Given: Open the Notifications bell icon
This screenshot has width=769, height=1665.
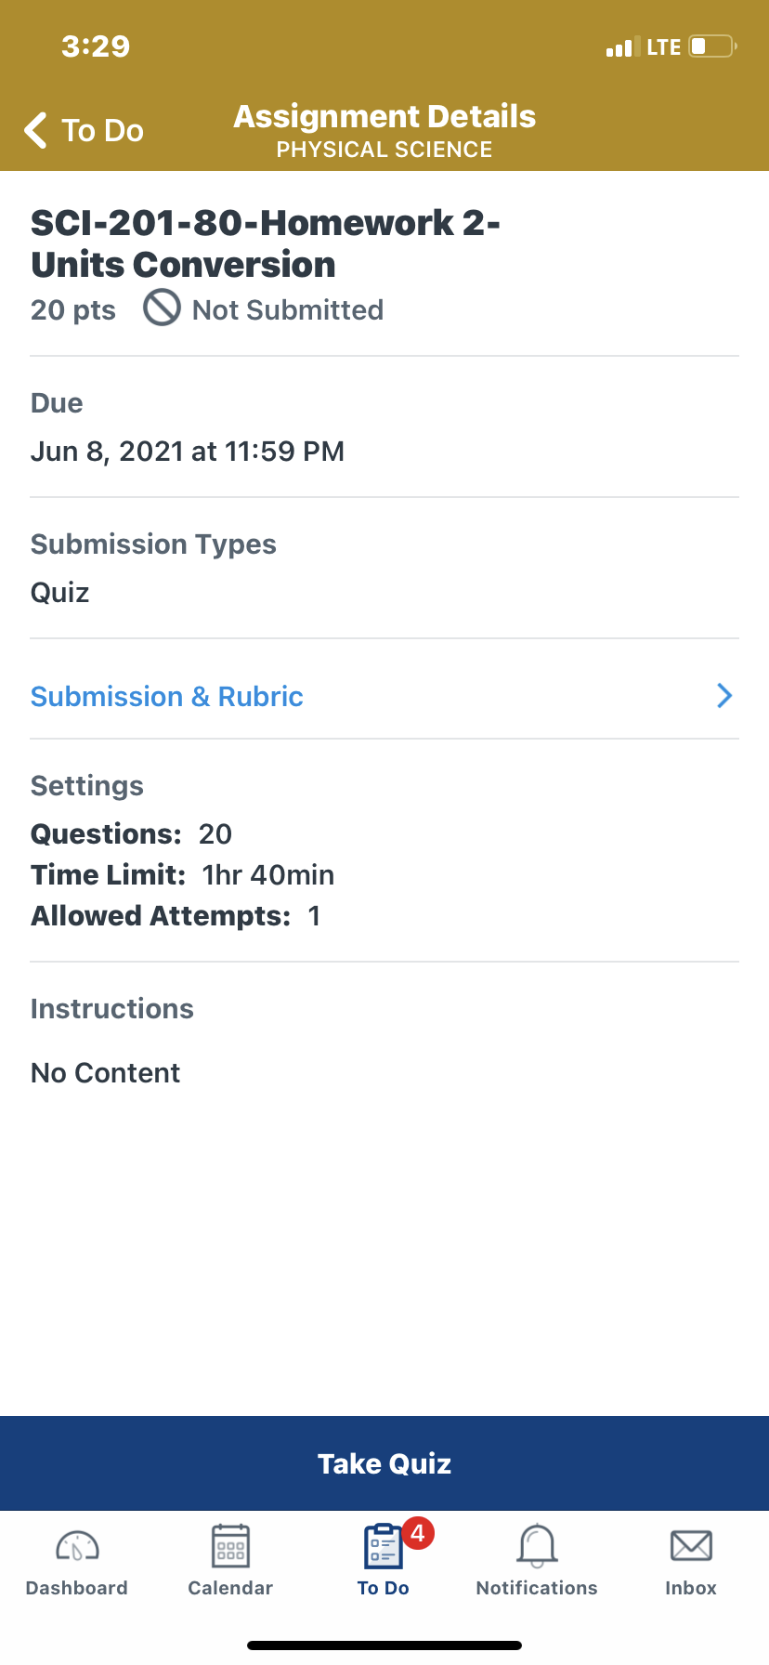Looking at the screenshot, I should (537, 1546).
